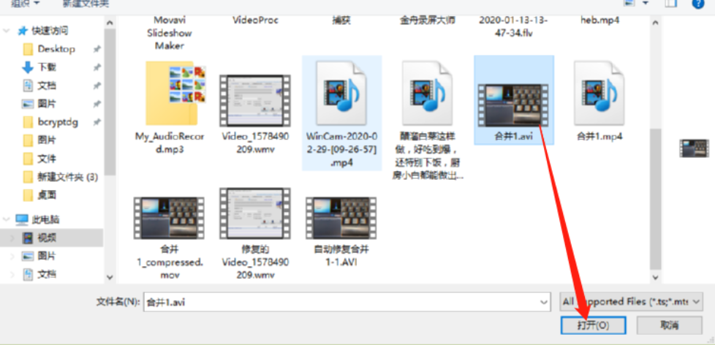Screen dimensions: 715x345
Task: Click the 打开(O) button
Action: [593, 325]
